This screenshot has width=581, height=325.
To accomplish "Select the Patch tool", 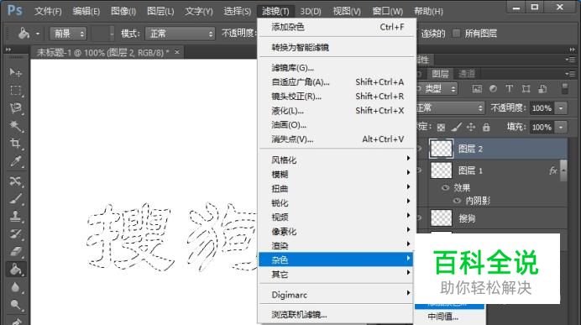I will coord(15,181).
